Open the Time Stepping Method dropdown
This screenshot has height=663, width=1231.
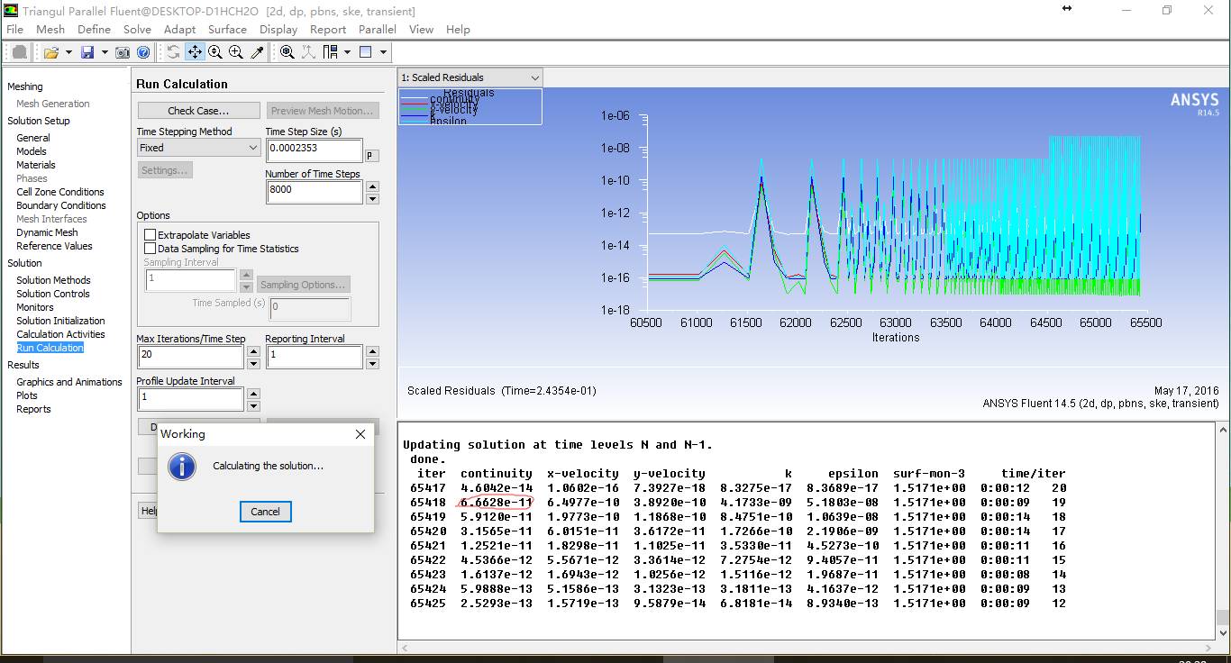pos(198,148)
